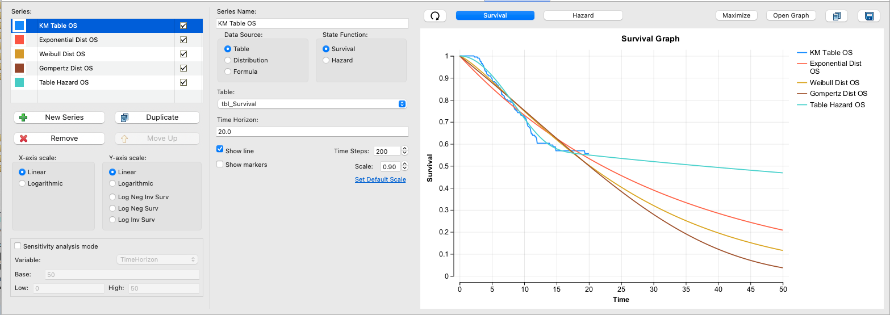The image size is (890, 315).
Task: Select the Survival graph tab
Action: coord(495,15)
